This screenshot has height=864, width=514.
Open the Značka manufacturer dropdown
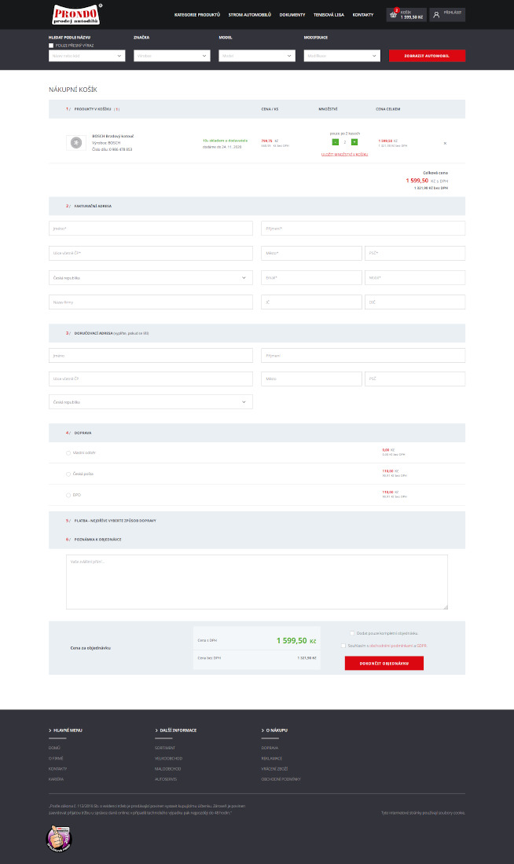[171, 56]
